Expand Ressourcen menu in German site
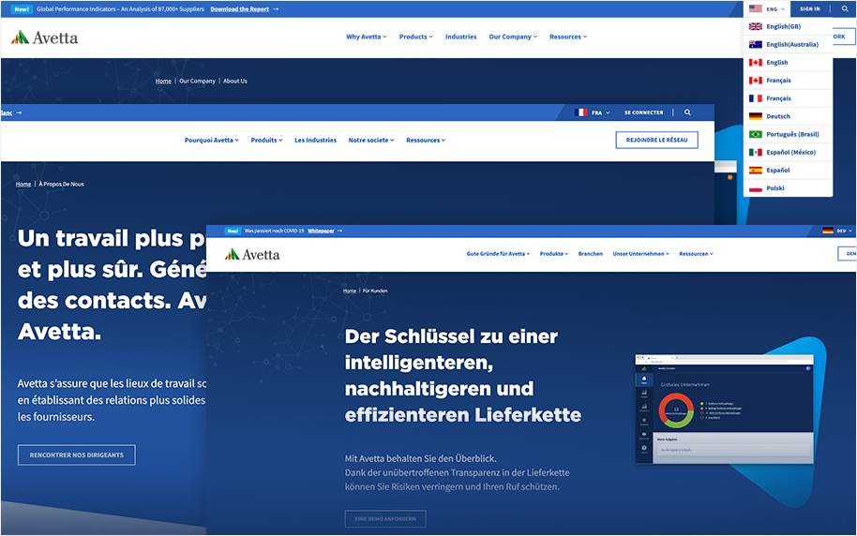 697,254
